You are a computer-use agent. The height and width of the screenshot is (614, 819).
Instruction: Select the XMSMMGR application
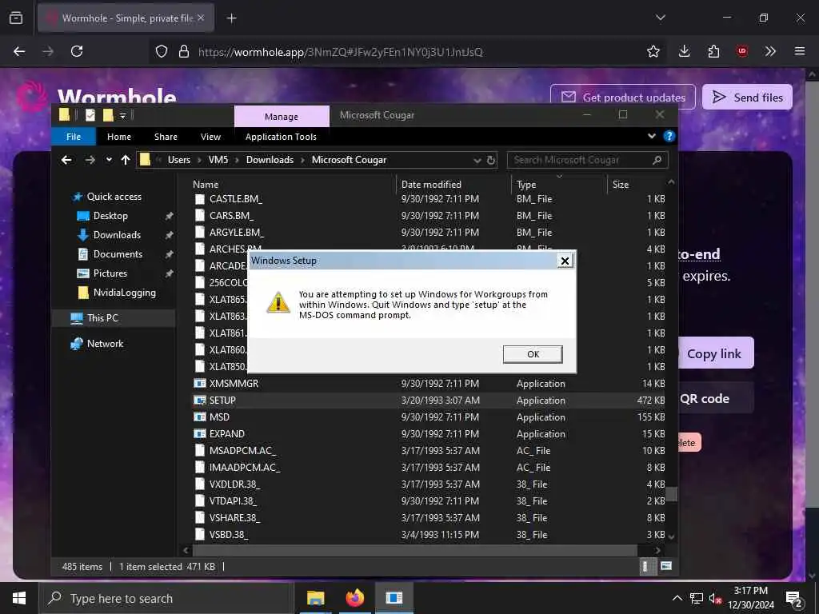[234, 384]
